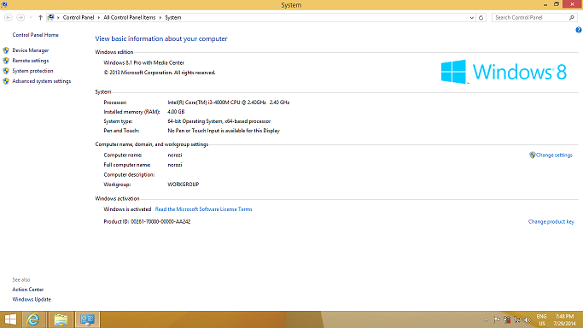This screenshot has width=583, height=328.
Task: Switch ENG US input language
Action: 542,319
